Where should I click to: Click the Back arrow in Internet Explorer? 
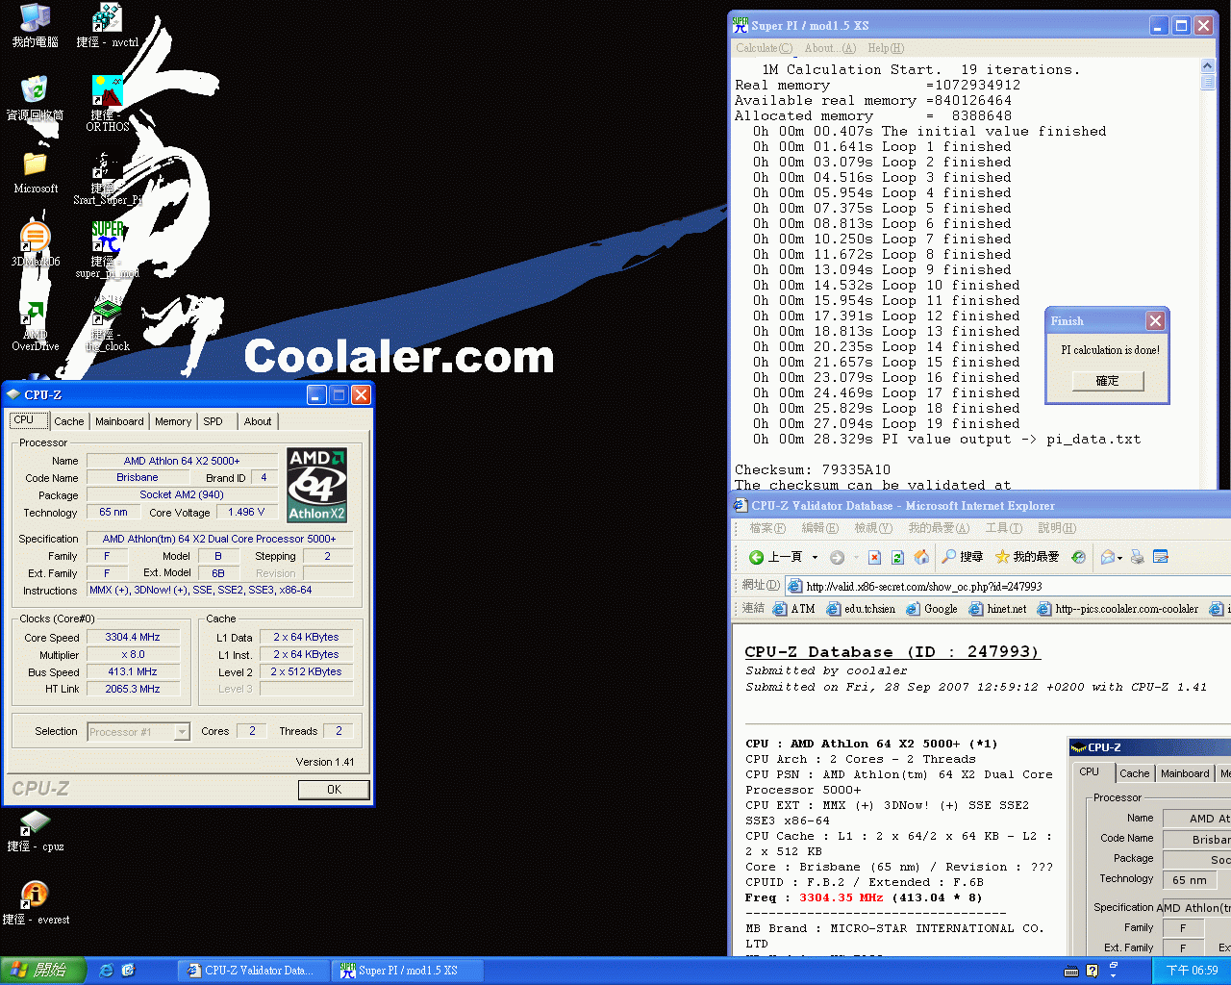point(775,557)
